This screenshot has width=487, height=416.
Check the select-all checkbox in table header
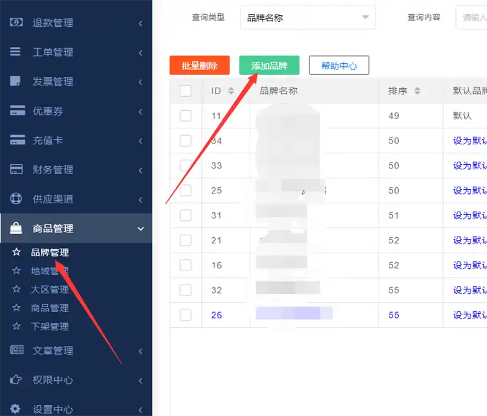pyautogui.click(x=186, y=91)
